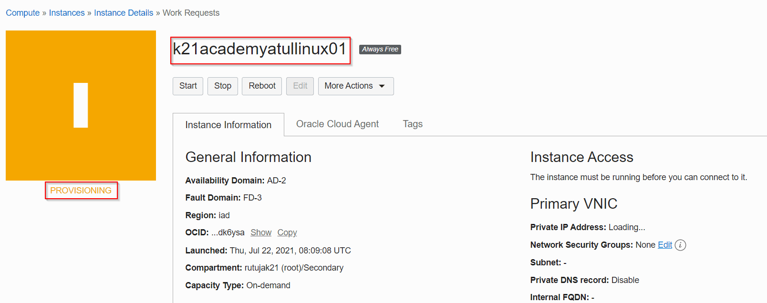Click the PROVISIONING status label
Screen dimensions: 767x303
point(81,191)
